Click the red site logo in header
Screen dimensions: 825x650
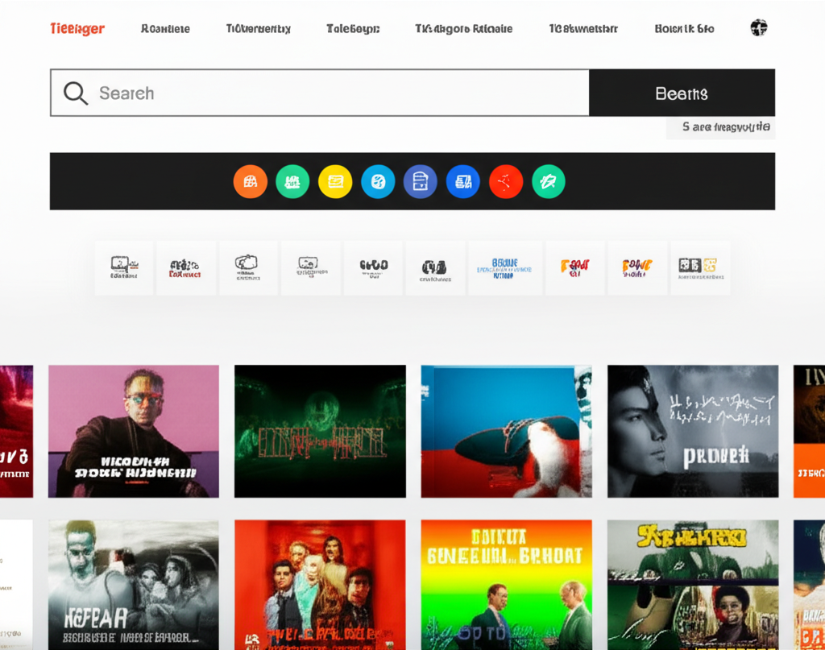point(77,29)
